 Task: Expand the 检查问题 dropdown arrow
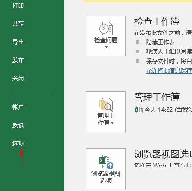click(x=106, y=47)
